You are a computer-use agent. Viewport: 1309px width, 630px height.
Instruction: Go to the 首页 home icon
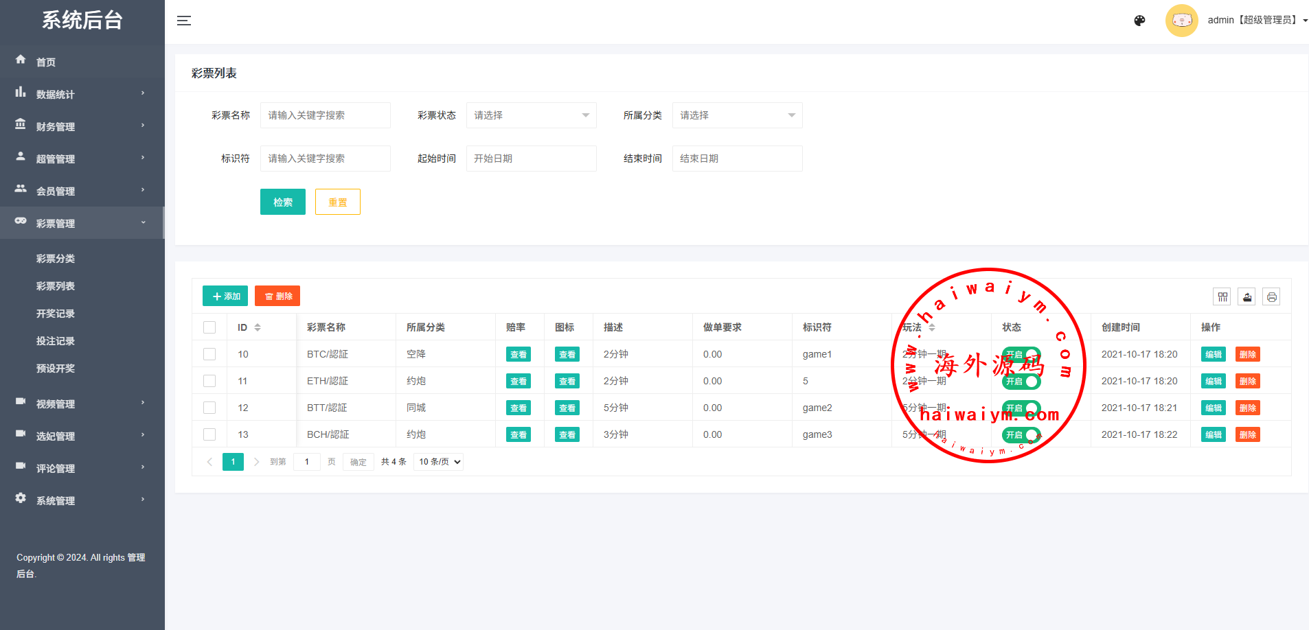point(21,60)
